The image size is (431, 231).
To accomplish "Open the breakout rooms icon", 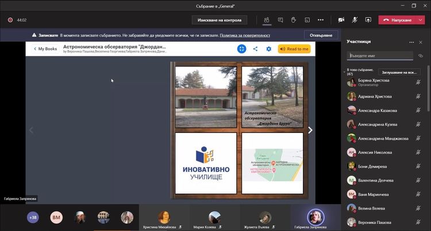I will [307, 20].
